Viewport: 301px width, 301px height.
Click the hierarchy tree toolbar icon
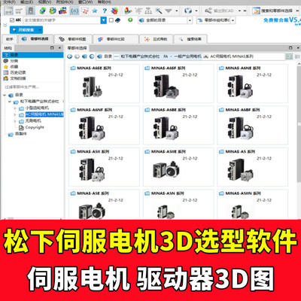[148, 11]
